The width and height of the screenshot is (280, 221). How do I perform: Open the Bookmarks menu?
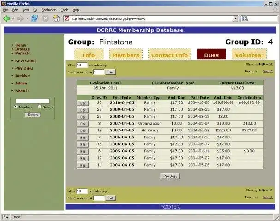click(x=49, y=10)
